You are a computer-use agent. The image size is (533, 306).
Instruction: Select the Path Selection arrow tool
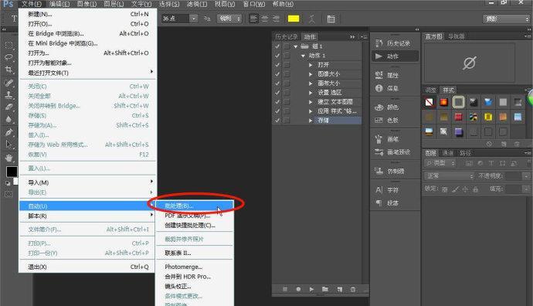click(8, 144)
